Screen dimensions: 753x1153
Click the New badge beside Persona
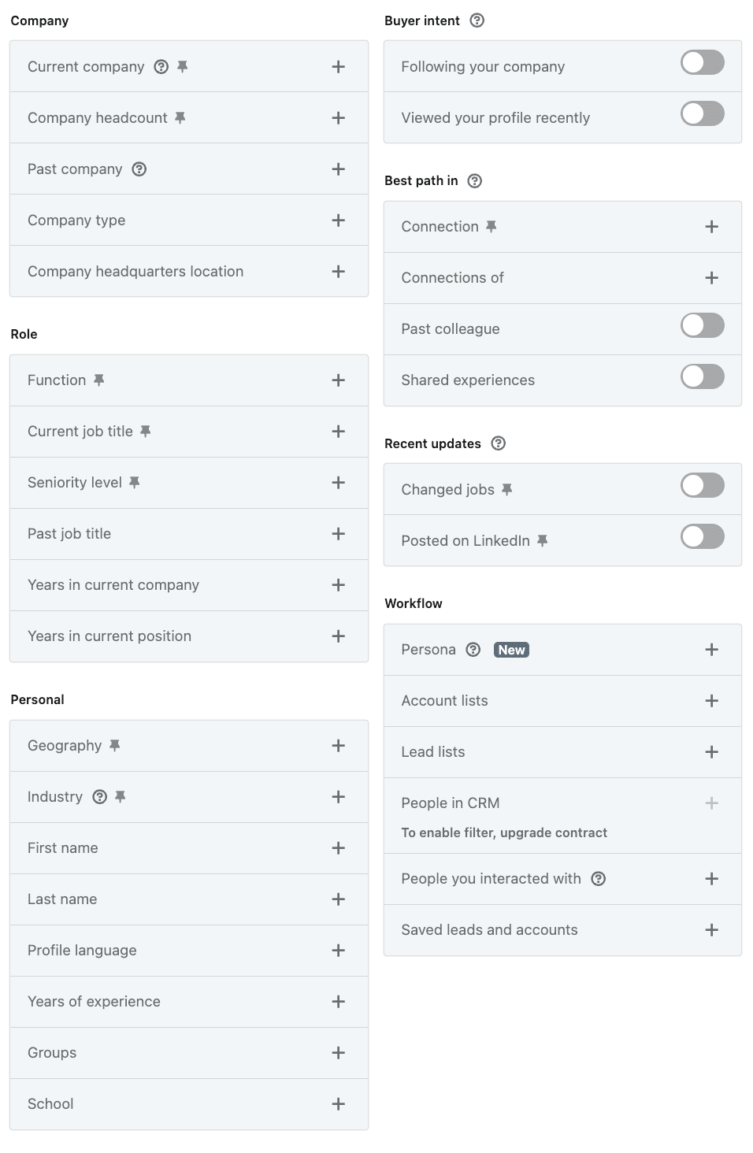[x=511, y=650]
